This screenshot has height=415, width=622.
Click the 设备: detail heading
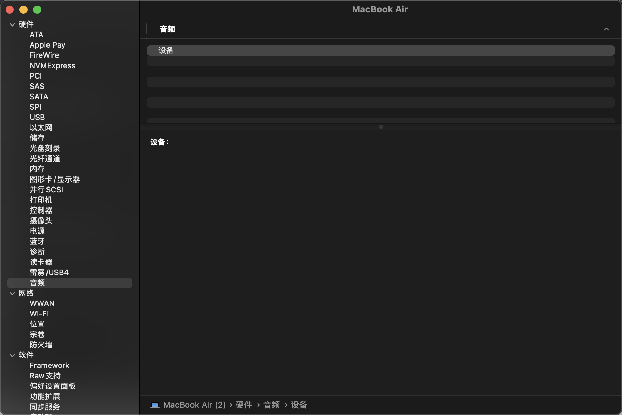159,142
